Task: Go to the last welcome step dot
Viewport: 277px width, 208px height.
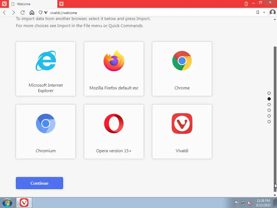Action: [x=269, y=122]
